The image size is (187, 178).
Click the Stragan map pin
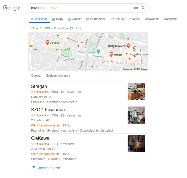111,54
